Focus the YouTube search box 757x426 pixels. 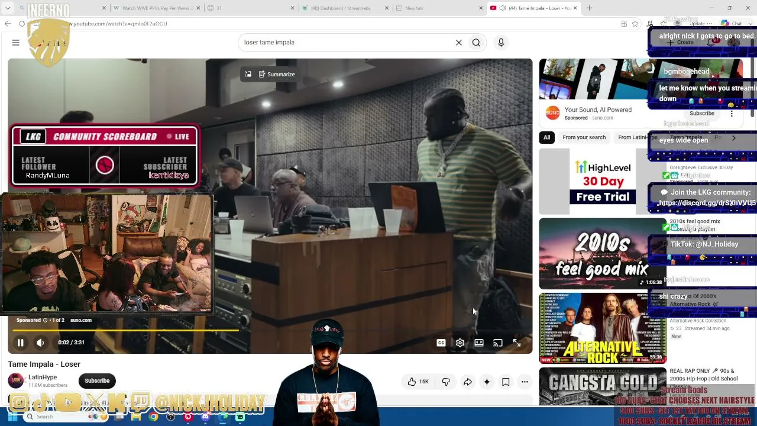pyautogui.click(x=346, y=43)
